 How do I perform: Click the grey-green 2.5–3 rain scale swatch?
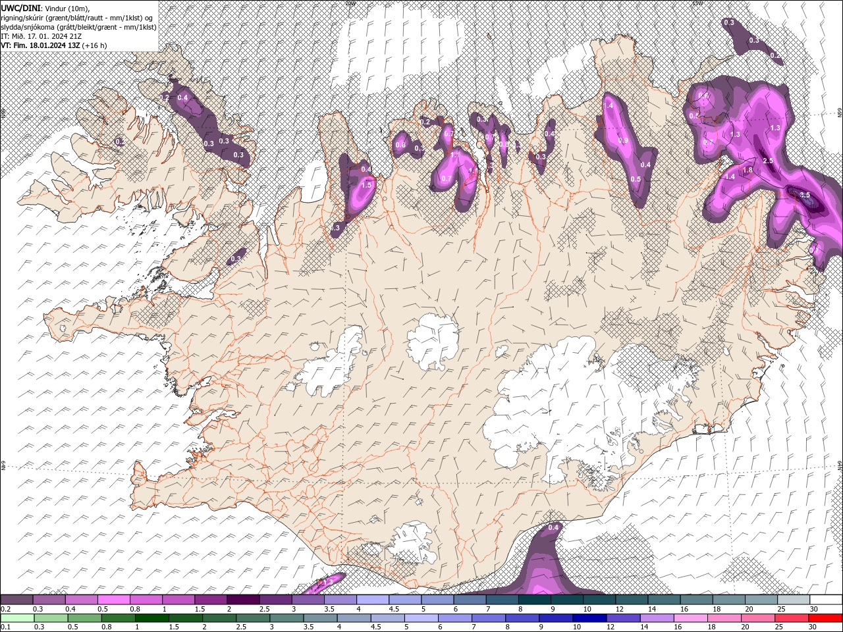254,618
